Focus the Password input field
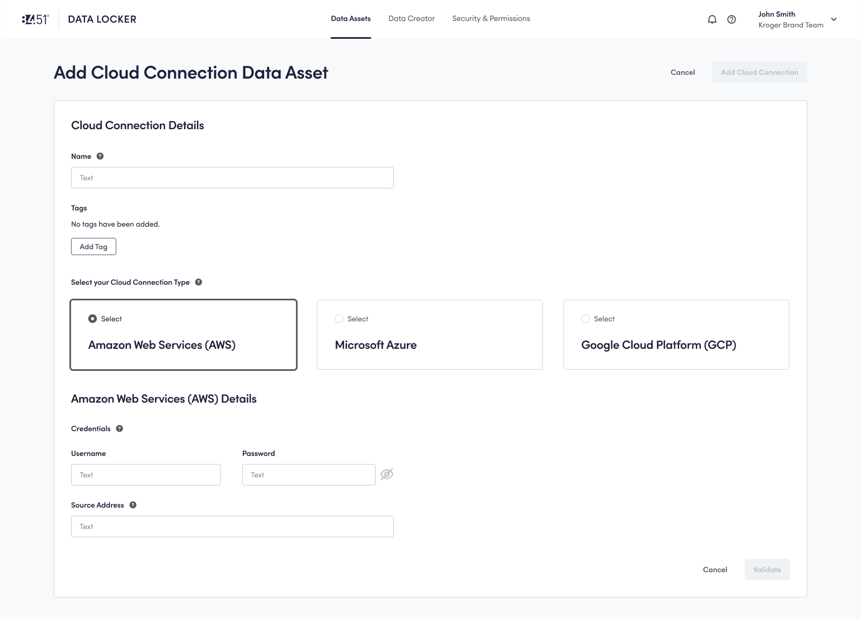861x619 pixels. coord(309,475)
